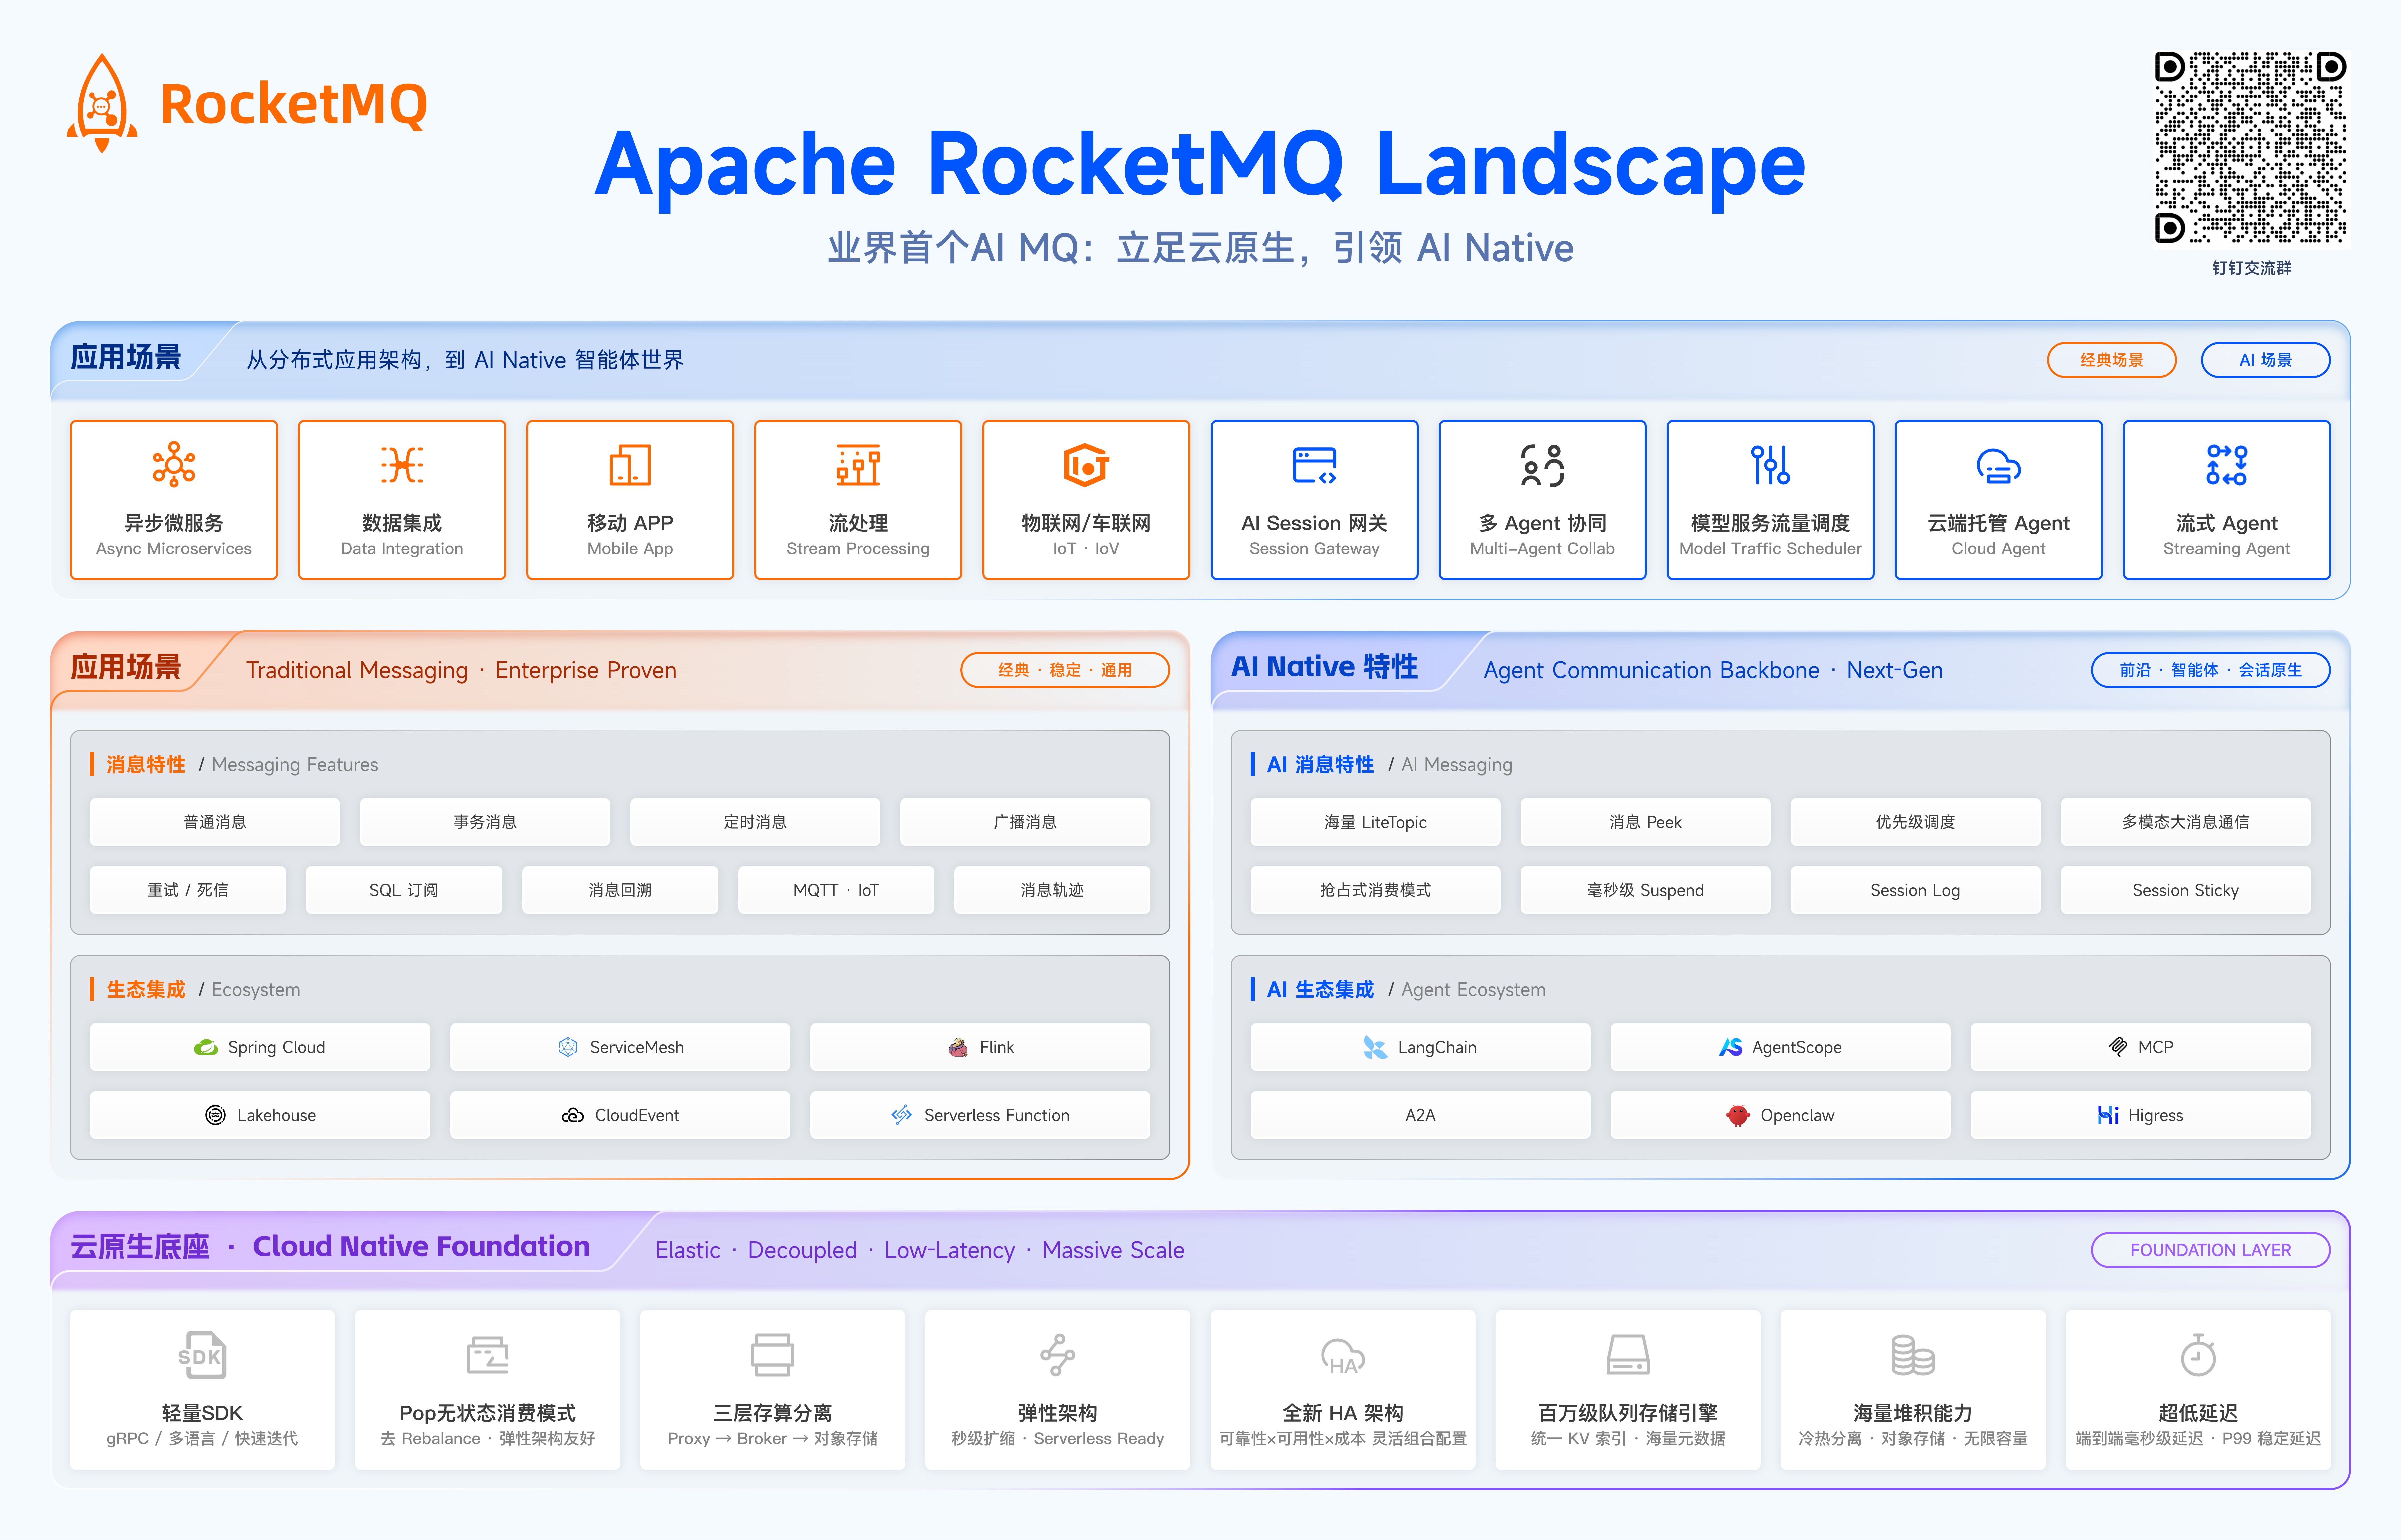Click the 优先级调度 feature box
The image size is (2401, 1540).
click(x=1916, y=822)
